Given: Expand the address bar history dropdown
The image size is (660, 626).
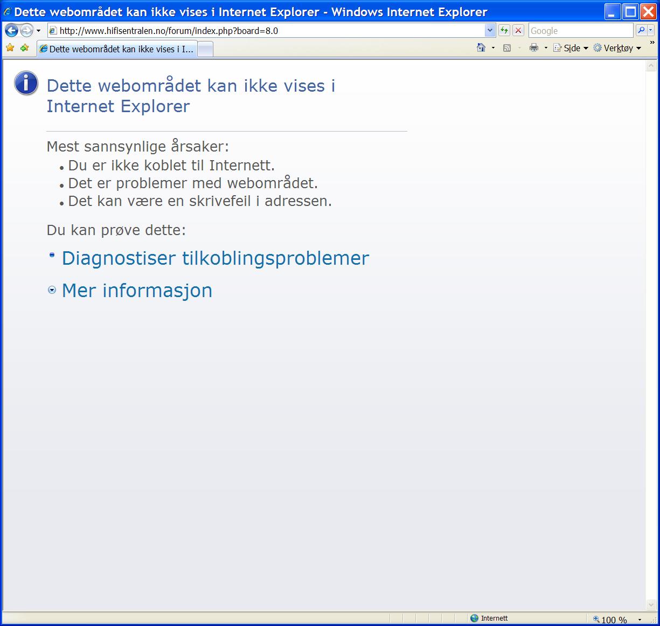Looking at the screenshot, I should (490, 31).
